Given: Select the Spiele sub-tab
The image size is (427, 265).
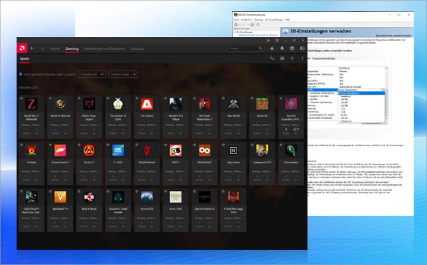Looking at the screenshot, I should tap(24, 58).
